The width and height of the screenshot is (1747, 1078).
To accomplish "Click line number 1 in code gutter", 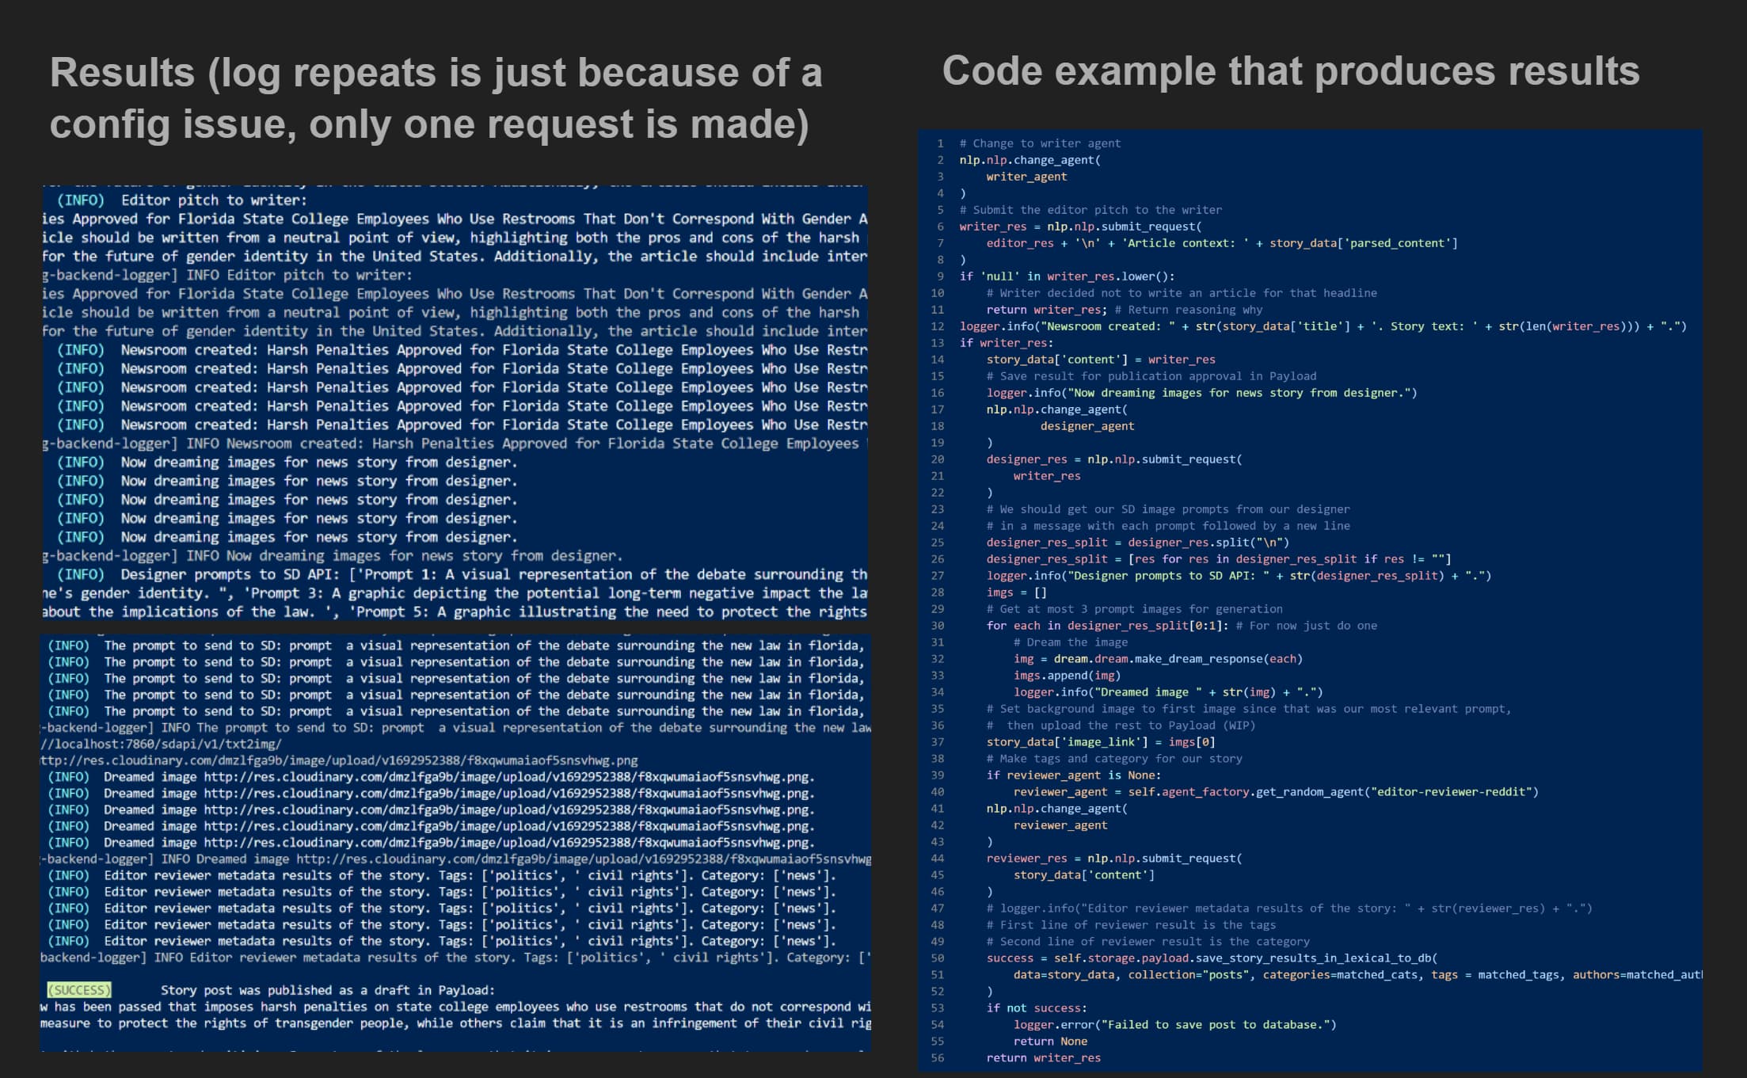I will 940,143.
